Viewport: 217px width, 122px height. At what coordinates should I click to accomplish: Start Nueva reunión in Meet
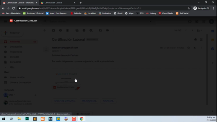[17, 78]
